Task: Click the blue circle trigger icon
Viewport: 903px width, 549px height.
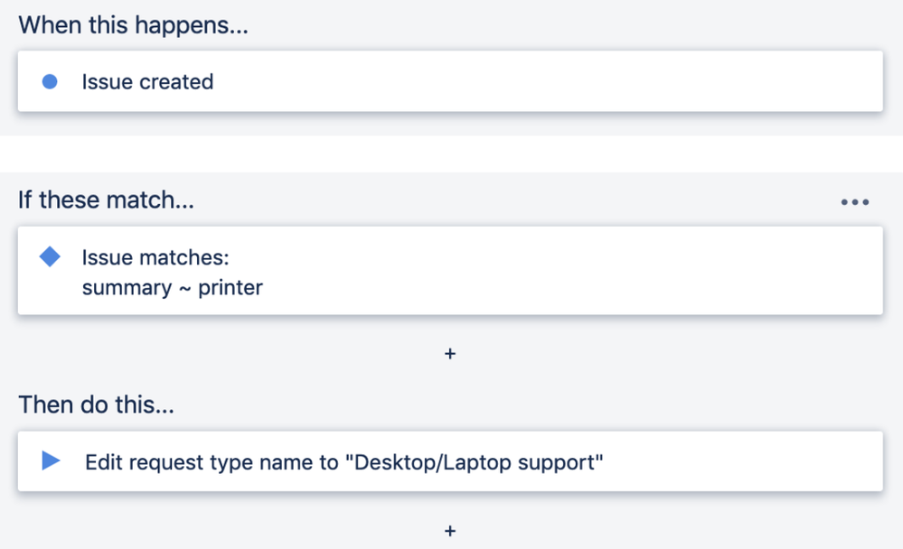Action: click(x=51, y=82)
